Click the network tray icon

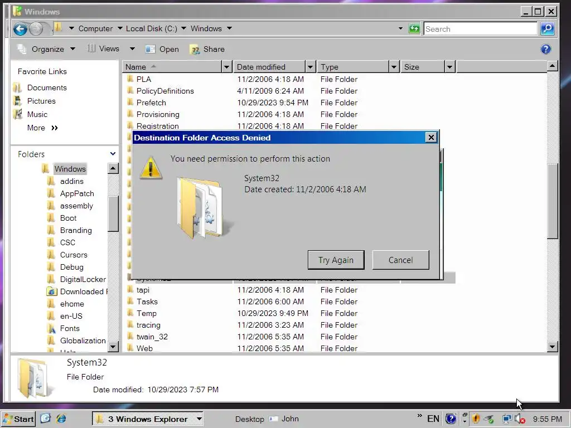coord(506,419)
